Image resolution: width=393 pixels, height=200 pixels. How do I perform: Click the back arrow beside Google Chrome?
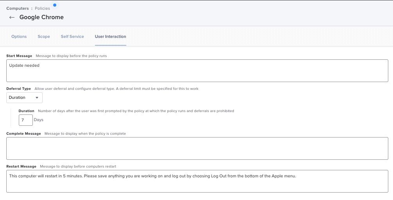[12, 17]
